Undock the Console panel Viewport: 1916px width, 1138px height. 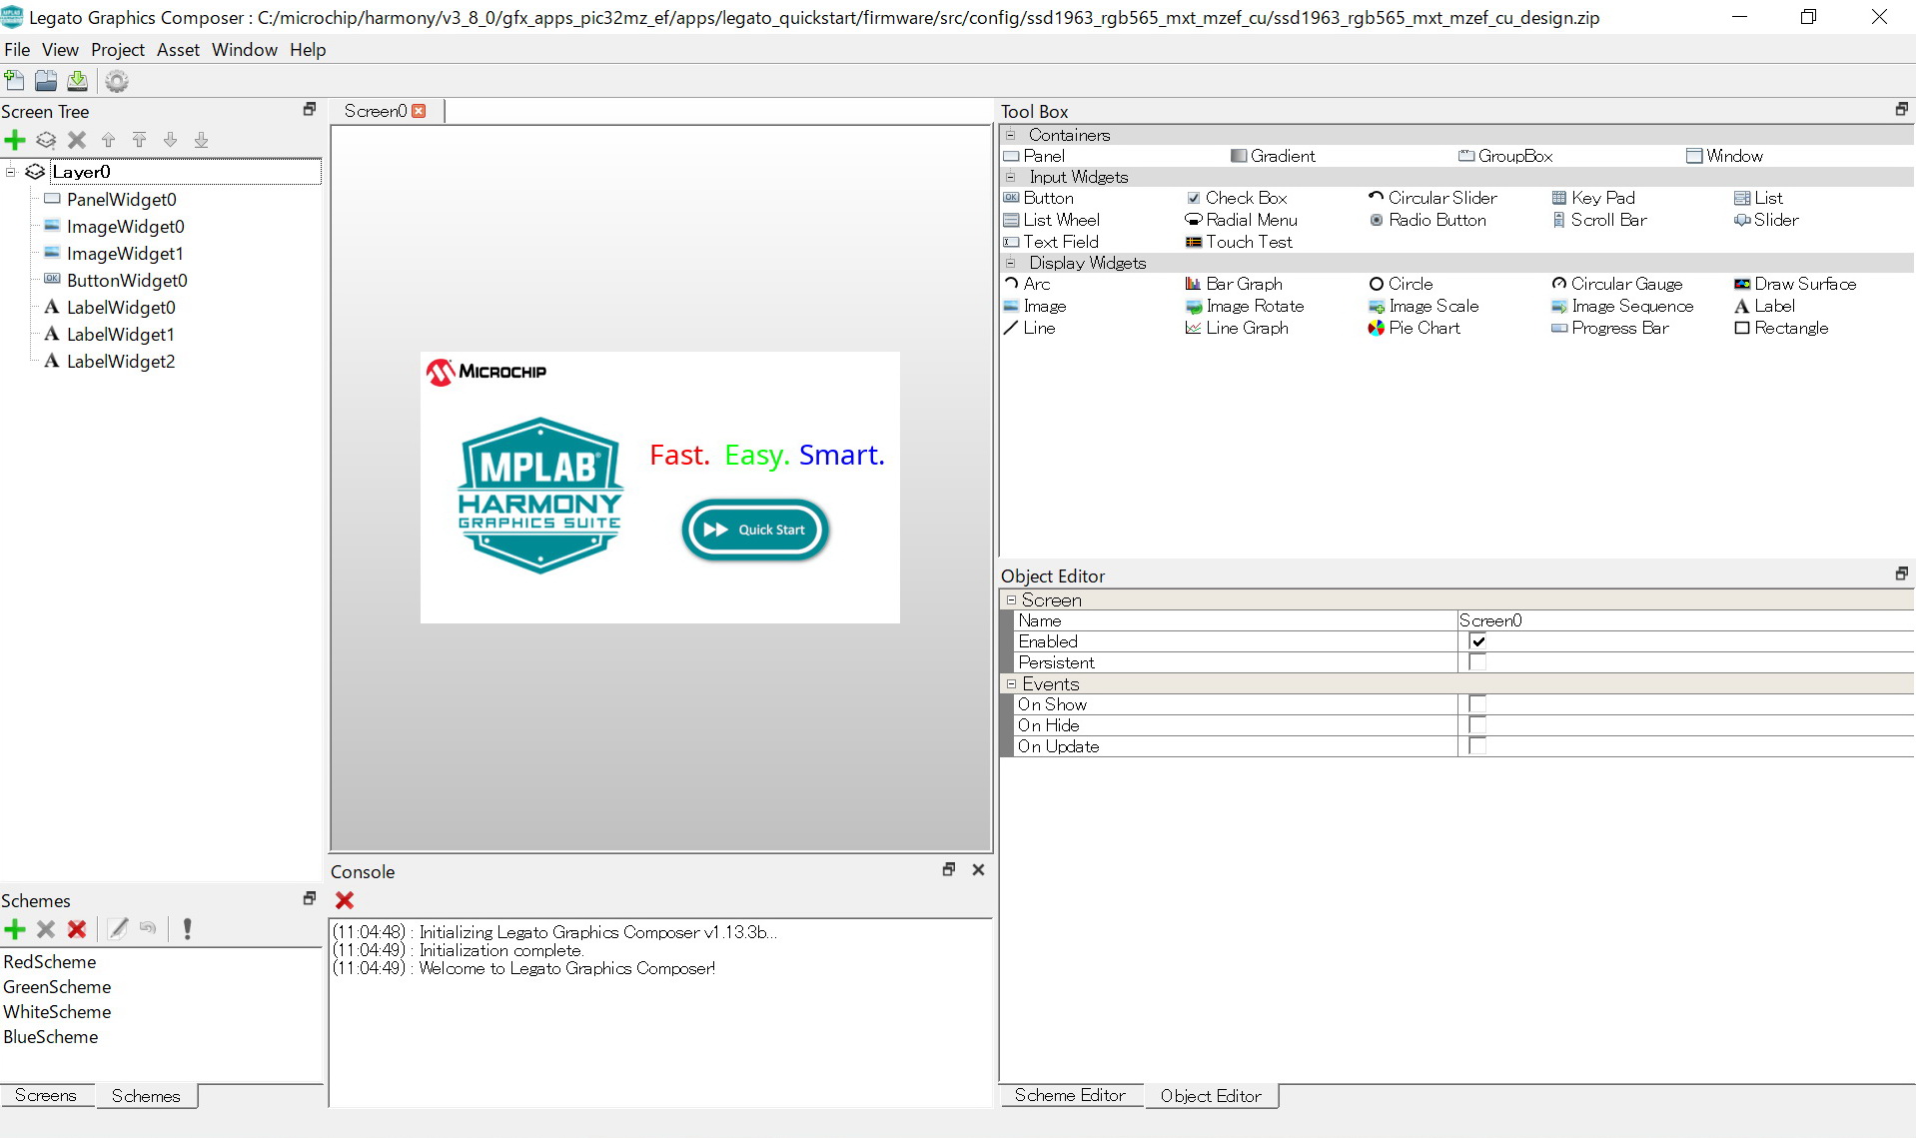point(948,870)
